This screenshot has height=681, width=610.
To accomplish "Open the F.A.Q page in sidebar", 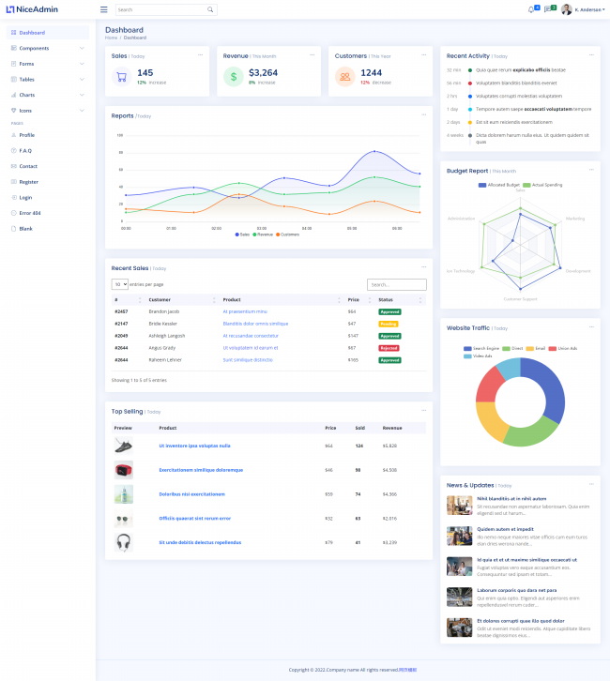I will [25, 150].
